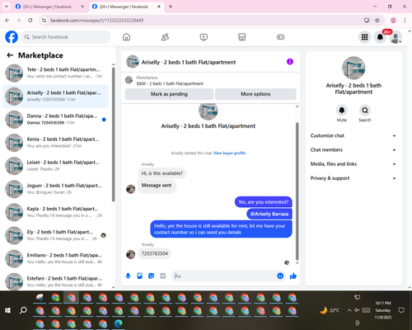The width and height of the screenshot is (412, 330).
Task: Attach a photo file icon
Action: [139, 276]
